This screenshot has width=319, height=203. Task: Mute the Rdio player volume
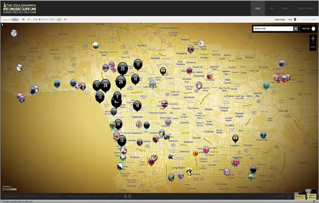(65, 20)
